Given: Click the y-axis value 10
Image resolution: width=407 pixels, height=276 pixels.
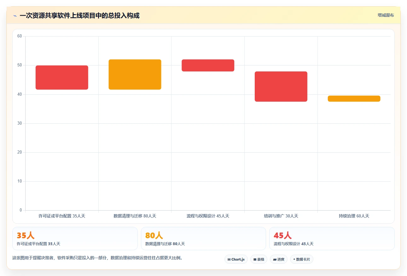Looking at the screenshot, I should tap(20, 181).
